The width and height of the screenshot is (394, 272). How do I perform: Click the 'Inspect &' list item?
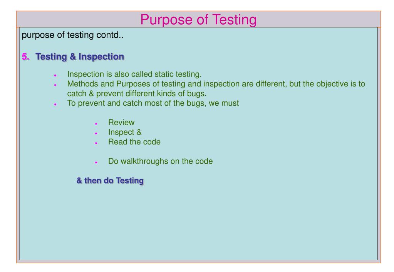[x=125, y=132]
